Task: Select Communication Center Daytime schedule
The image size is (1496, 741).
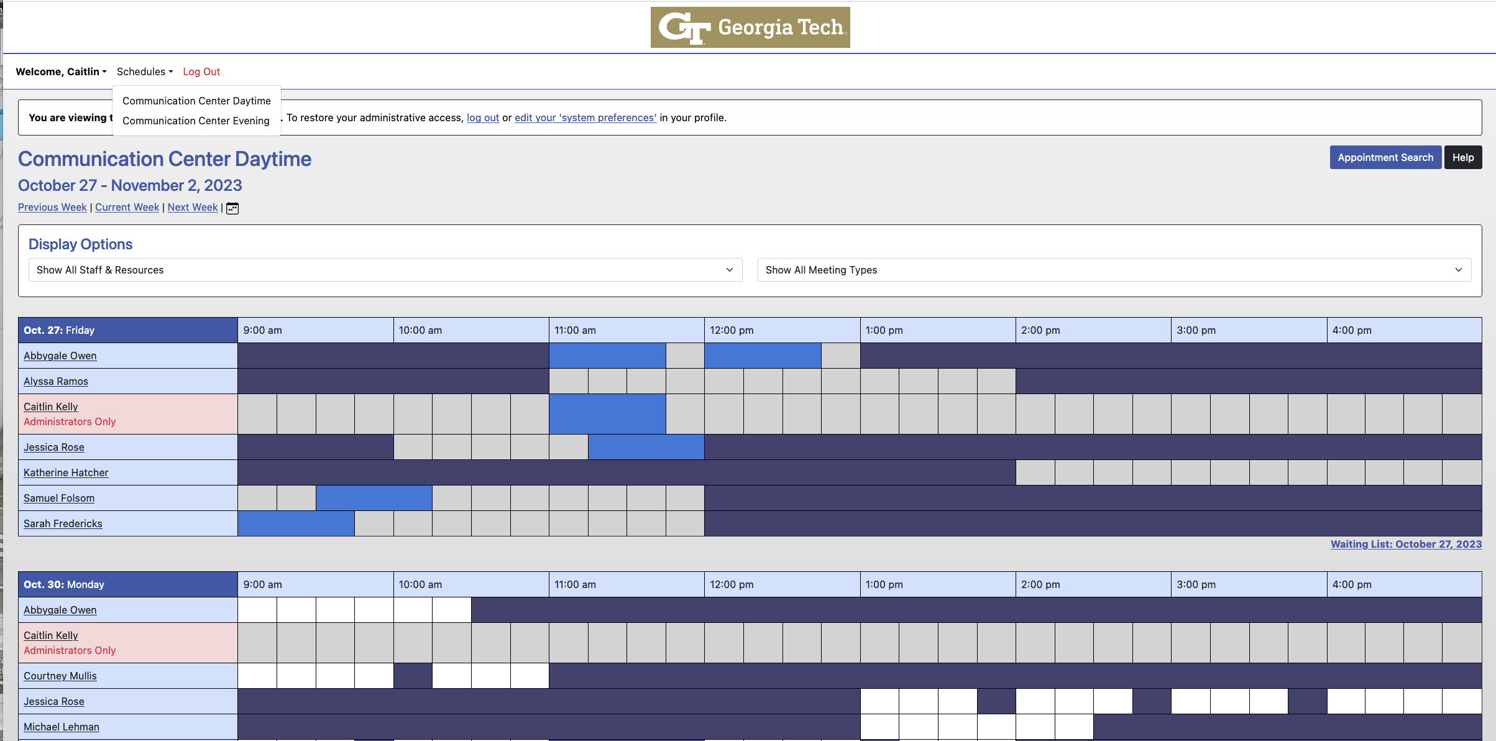Action: click(x=196, y=101)
